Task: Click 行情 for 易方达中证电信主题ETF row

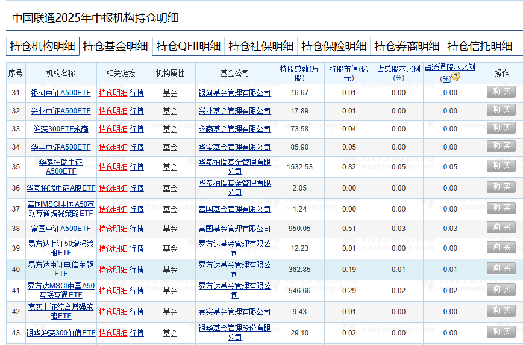Action: 136,270
